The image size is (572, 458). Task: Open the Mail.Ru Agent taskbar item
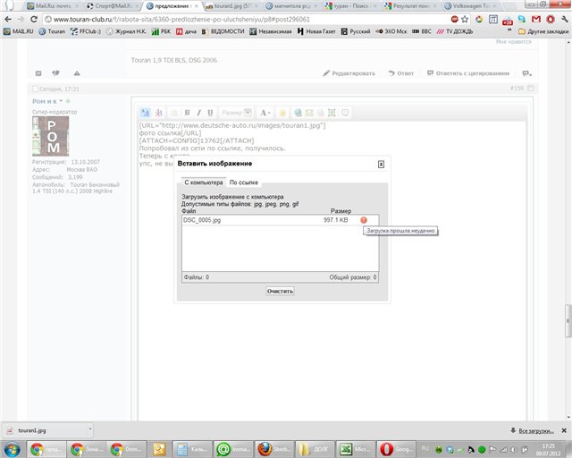[234, 449]
